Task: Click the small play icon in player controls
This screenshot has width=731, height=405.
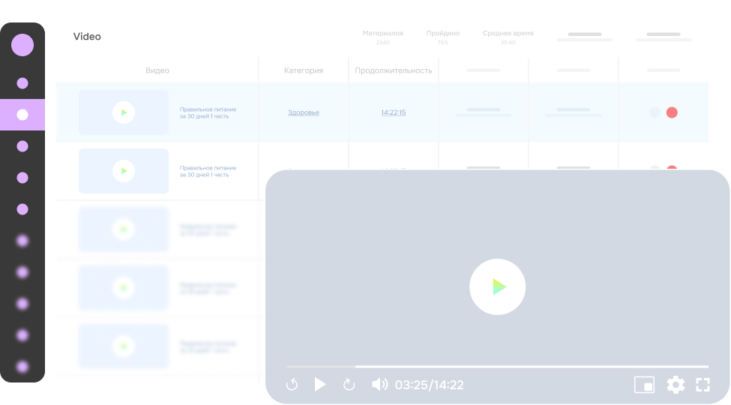Action: pos(320,385)
